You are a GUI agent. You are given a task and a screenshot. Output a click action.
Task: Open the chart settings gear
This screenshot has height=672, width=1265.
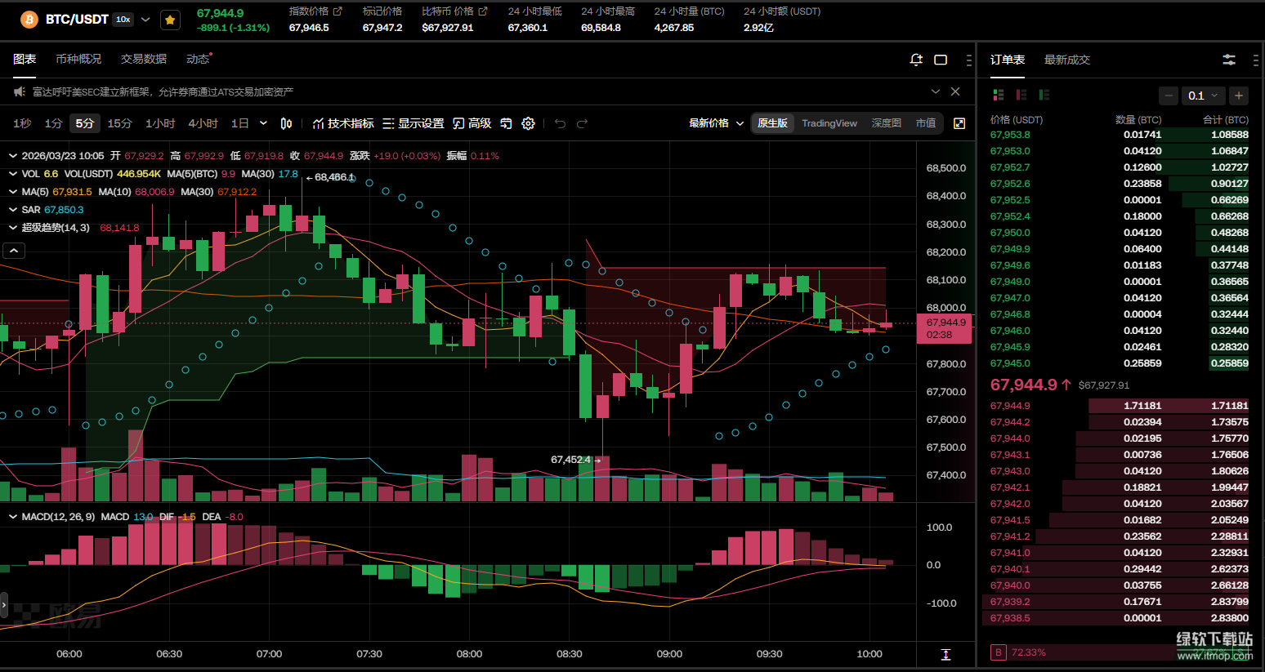[528, 123]
